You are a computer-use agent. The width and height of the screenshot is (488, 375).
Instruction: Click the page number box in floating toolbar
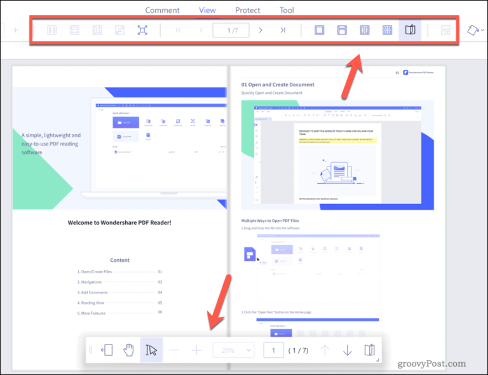point(273,350)
